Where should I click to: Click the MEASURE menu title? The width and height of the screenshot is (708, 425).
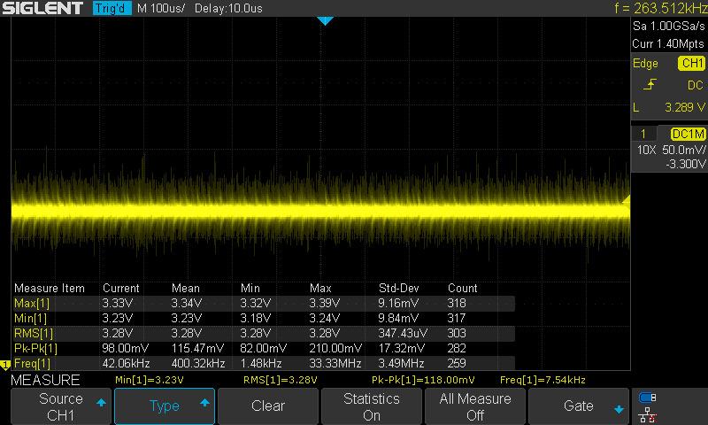[x=45, y=380]
